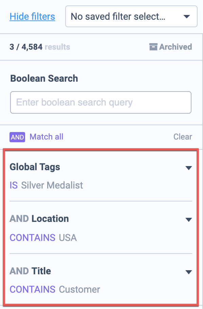
Task: Click the Silver Medalist tag value
Action: pos(52,185)
